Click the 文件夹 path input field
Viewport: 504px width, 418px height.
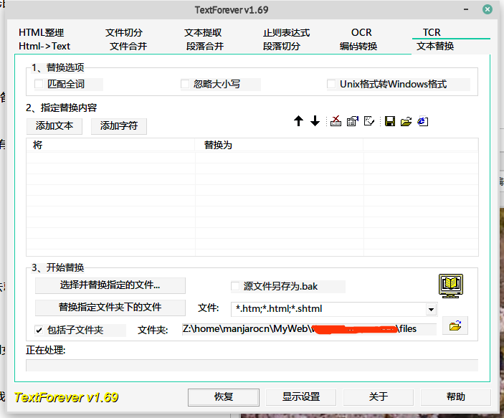[x=309, y=329]
